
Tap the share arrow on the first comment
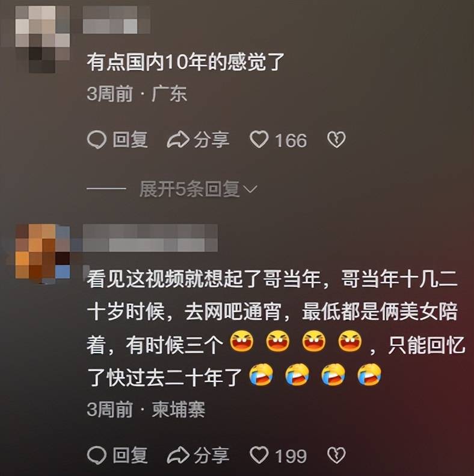click(x=178, y=140)
